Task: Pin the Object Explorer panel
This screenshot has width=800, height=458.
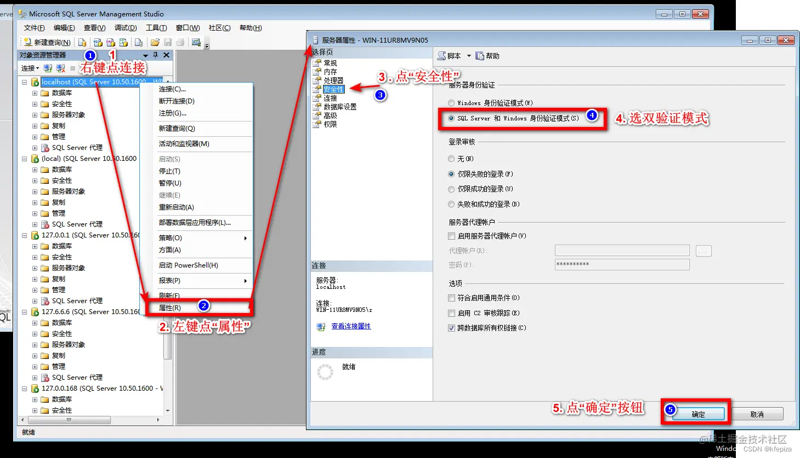Action: [x=155, y=55]
